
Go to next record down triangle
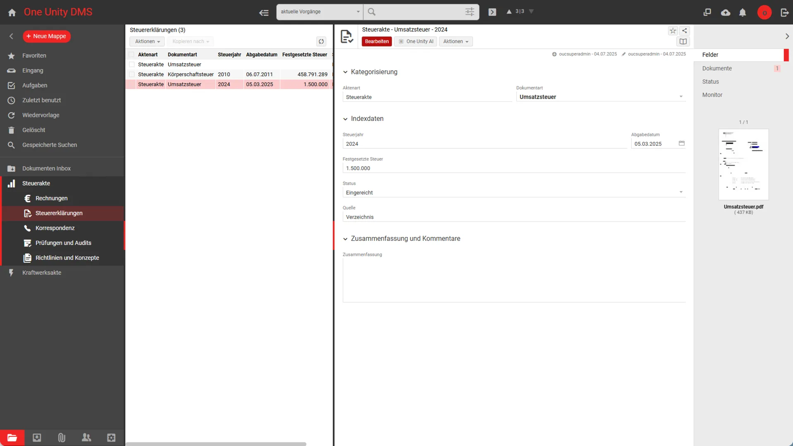click(531, 12)
